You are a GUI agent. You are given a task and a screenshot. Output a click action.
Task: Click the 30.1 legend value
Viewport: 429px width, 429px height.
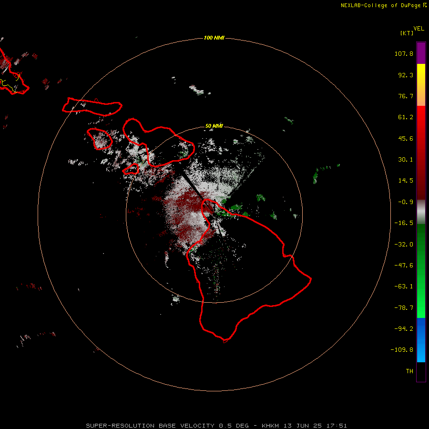coord(406,160)
